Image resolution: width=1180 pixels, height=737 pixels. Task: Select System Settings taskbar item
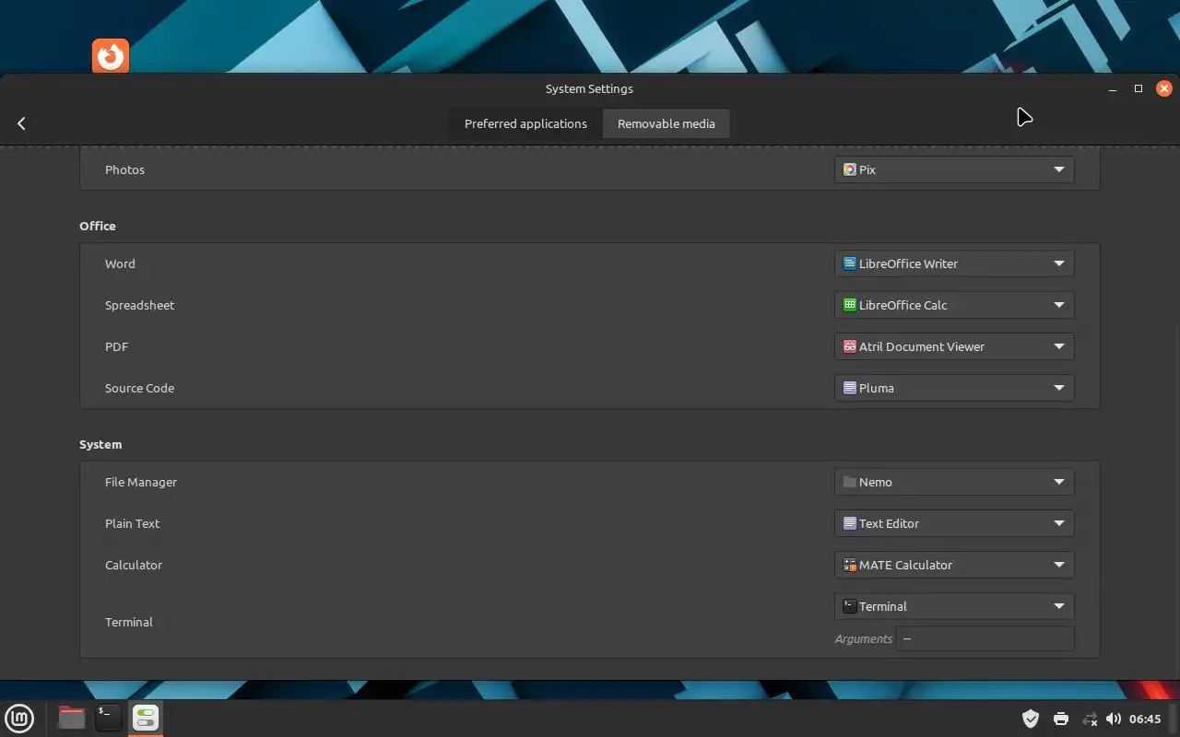[146, 718]
